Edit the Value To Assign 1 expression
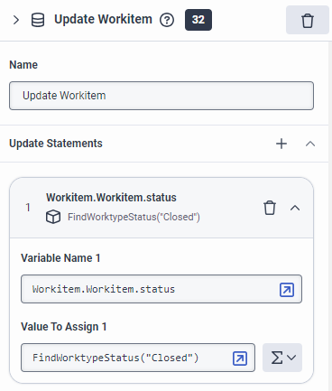This screenshot has width=332, height=391. coord(138,358)
